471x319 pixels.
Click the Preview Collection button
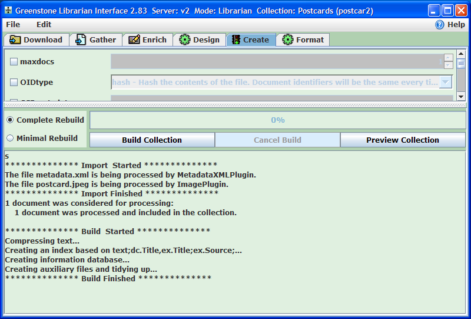click(403, 140)
